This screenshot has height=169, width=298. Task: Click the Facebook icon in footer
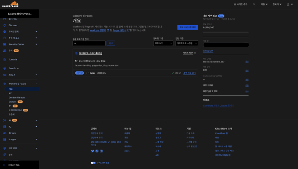[97, 151]
